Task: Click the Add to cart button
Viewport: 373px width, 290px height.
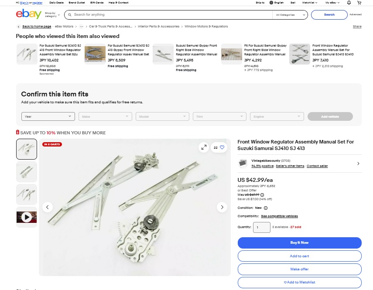Action: pyautogui.click(x=300, y=256)
